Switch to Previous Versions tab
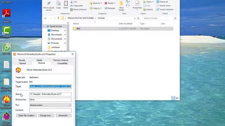The width and height of the screenshot is (225, 126). 61,60
